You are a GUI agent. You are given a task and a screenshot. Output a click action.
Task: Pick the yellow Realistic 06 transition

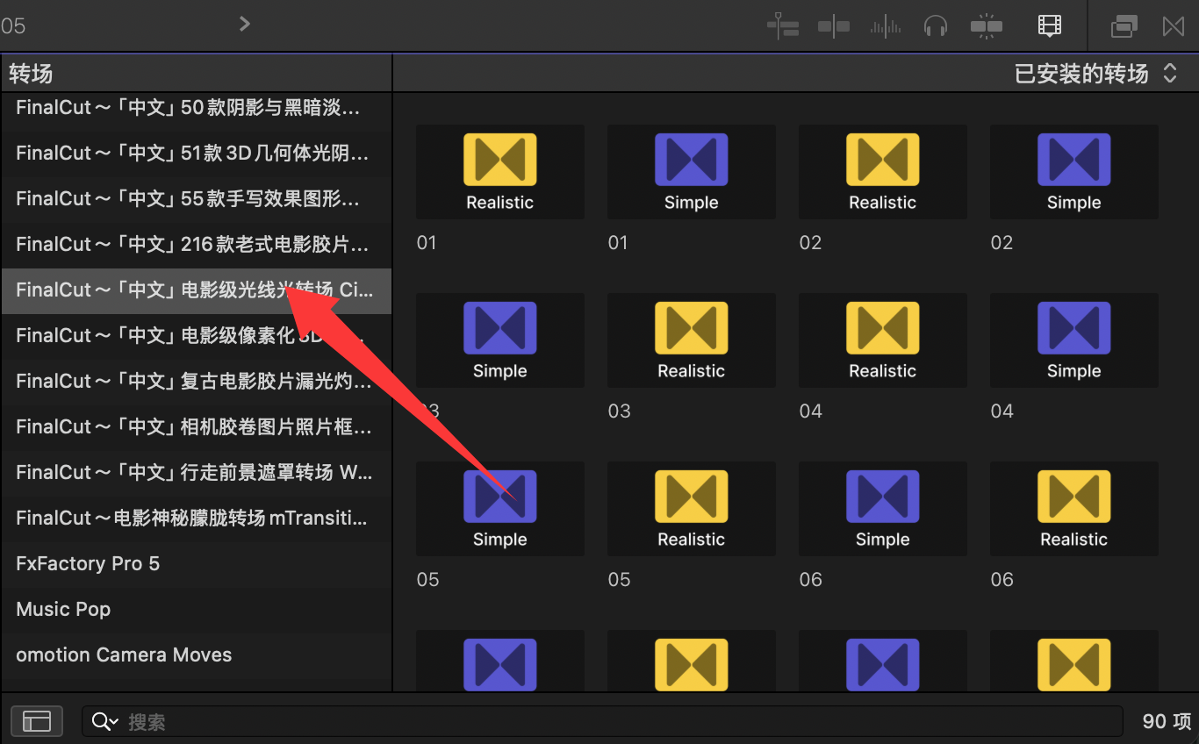coord(1073,509)
